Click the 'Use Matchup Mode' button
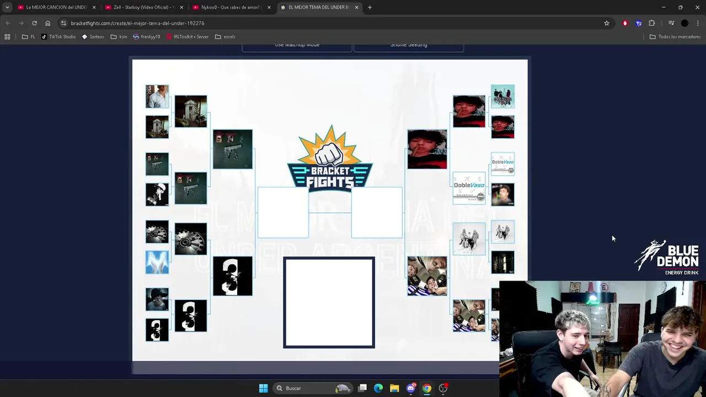The height and width of the screenshot is (397, 706). pos(297,46)
